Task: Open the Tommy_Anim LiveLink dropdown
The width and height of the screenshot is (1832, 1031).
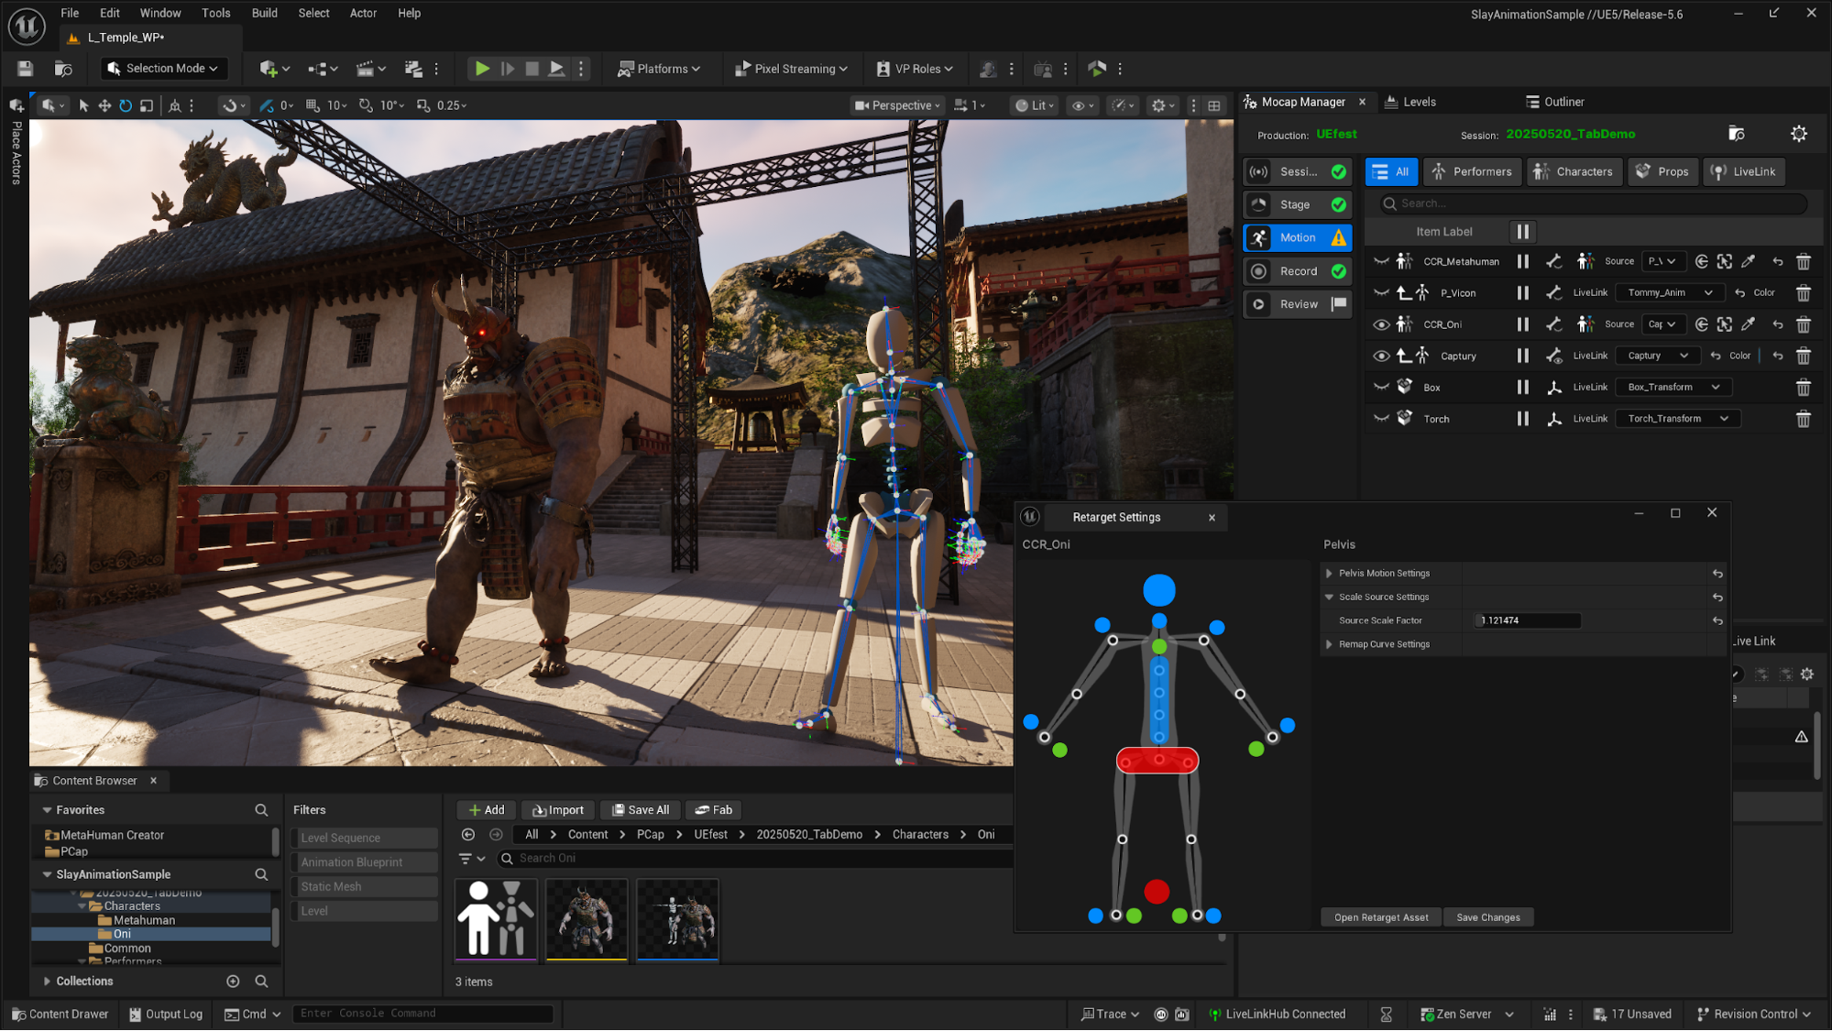Action: tap(1670, 293)
